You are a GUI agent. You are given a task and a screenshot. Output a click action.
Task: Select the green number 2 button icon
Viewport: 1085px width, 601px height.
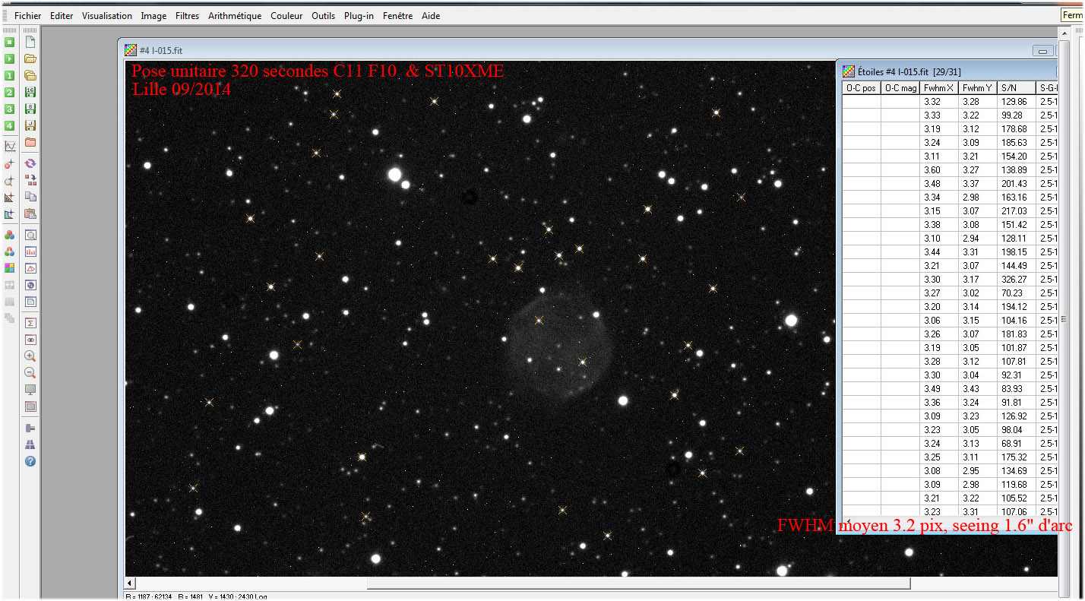click(10, 93)
